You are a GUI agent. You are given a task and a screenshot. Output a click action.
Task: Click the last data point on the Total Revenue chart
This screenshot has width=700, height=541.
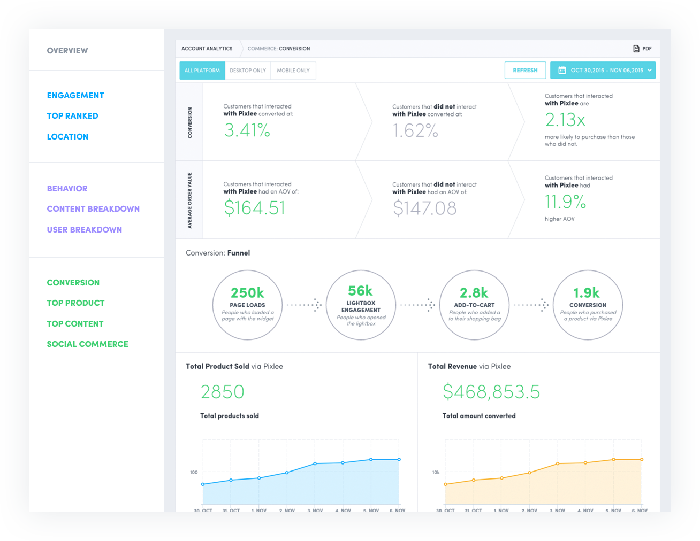640,459
